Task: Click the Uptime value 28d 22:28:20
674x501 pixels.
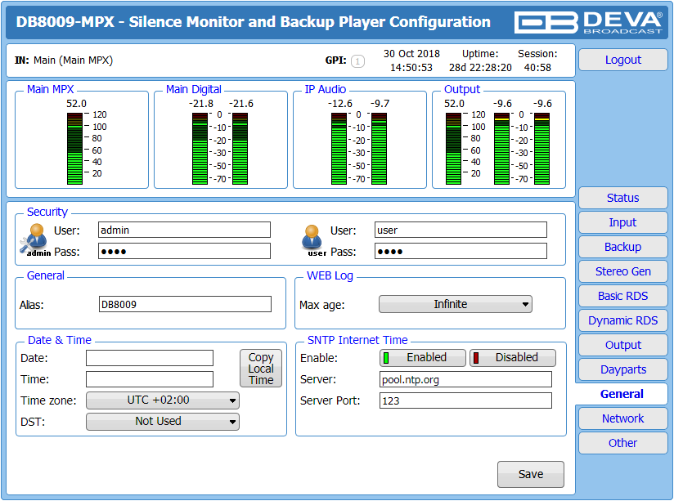Action: tap(480, 68)
